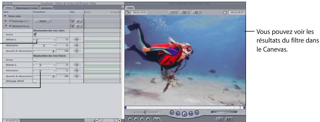Click the Visuel button
Screen dimensions: 320x122
click(43, 21)
